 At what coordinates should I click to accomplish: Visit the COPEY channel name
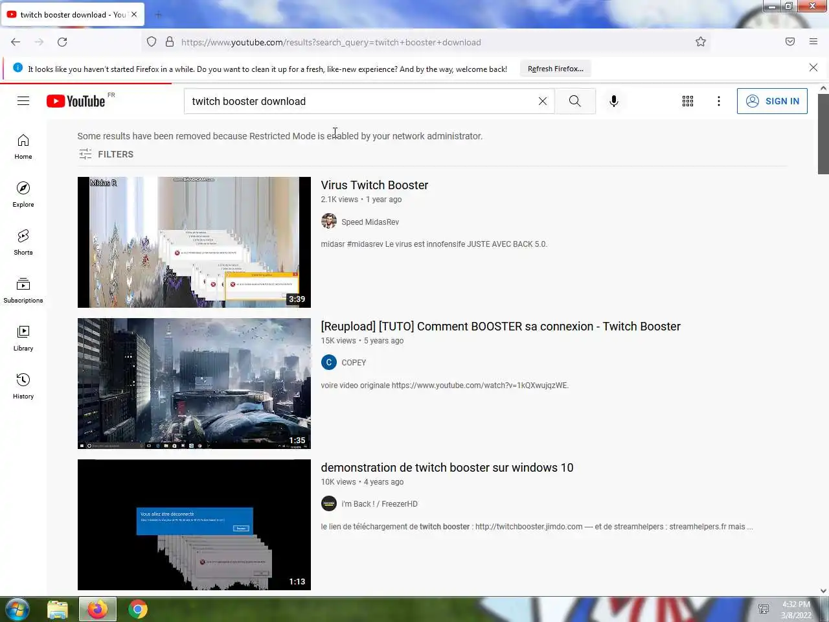point(354,363)
